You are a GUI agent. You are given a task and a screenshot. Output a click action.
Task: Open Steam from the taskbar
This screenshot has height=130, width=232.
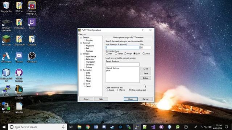pyautogui.click(x=112, y=127)
